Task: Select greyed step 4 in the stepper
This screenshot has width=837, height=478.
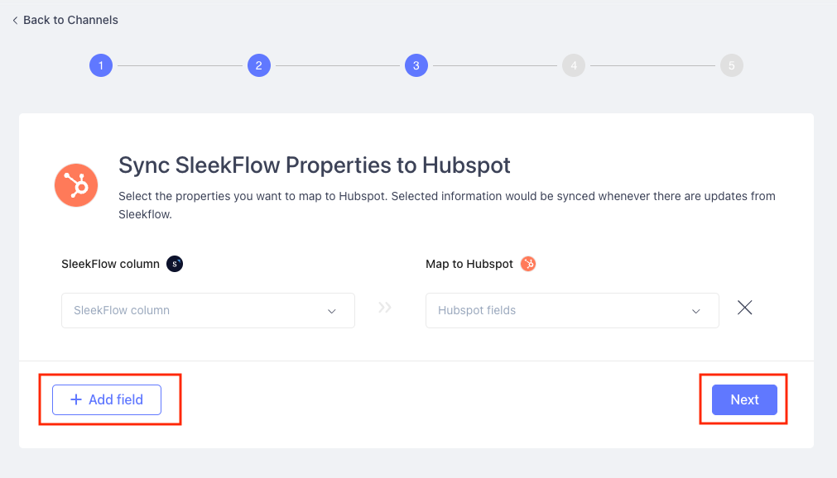Action: pyautogui.click(x=574, y=65)
